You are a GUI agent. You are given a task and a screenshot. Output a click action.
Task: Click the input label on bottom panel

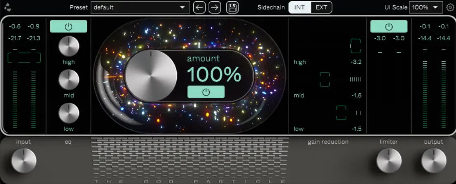pyautogui.click(x=23, y=142)
